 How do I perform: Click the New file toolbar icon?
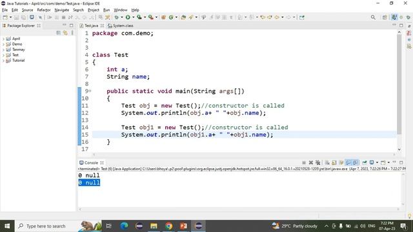coord(5,17)
